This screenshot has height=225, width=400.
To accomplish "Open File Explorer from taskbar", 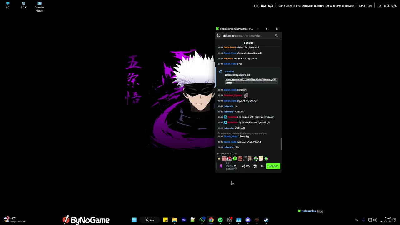I will (174, 220).
